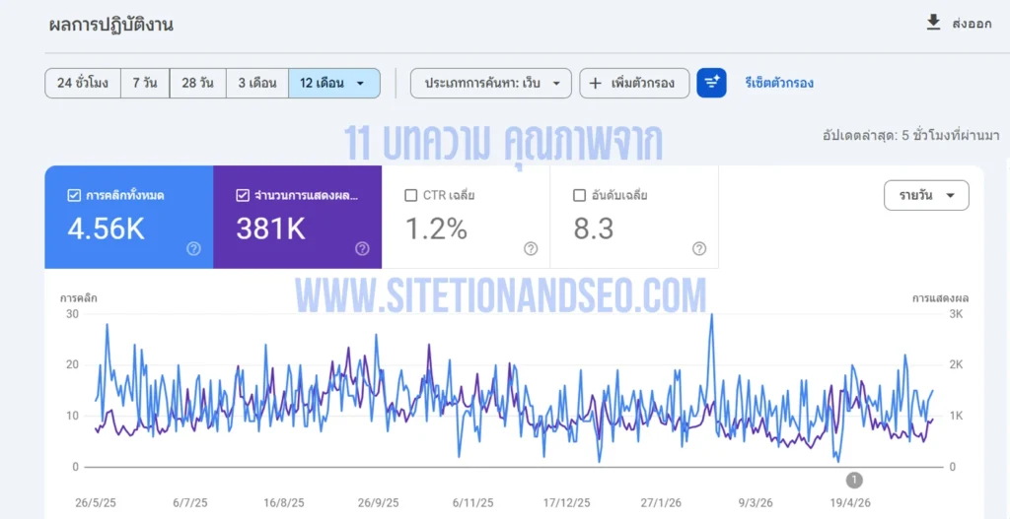The image size is (1010, 519).
Task: Open the 12 เดือน date range dropdown arrow
Action: point(361,84)
